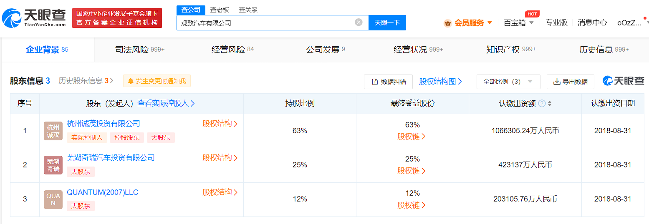Open 股权链 for the 12% row
Image resolution: width=649 pixels, height=224 pixels.
click(412, 205)
